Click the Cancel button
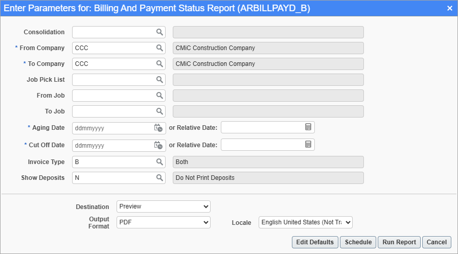Screen dimensions: 458x254 tap(437, 242)
